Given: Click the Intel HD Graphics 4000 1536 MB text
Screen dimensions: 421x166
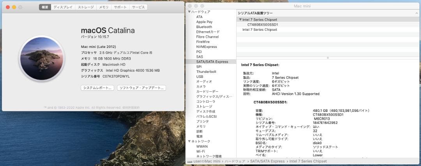Looking at the screenshot, I should [x=133, y=71].
